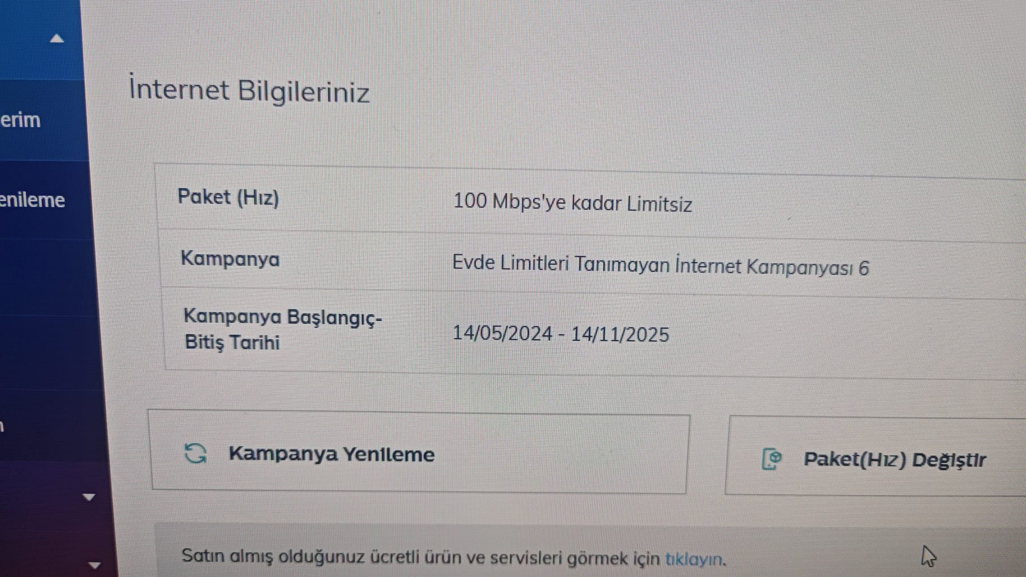Open the Kampanya Yenileme button
The image size is (1026, 577).
(419, 453)
